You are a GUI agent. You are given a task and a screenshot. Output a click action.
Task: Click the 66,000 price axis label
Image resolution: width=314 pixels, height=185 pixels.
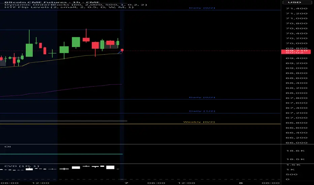tap(296, 143)
